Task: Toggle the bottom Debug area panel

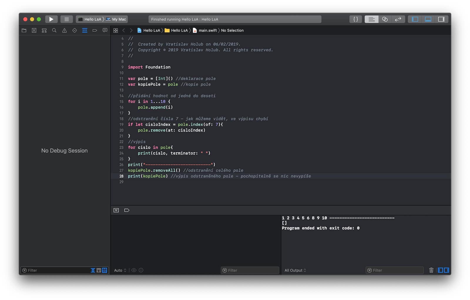Action: (428, 19)
